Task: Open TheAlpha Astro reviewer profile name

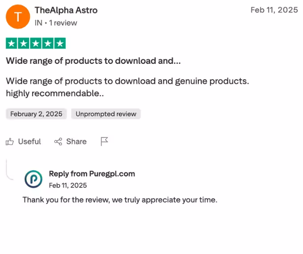Action: (x=66, y=10)
